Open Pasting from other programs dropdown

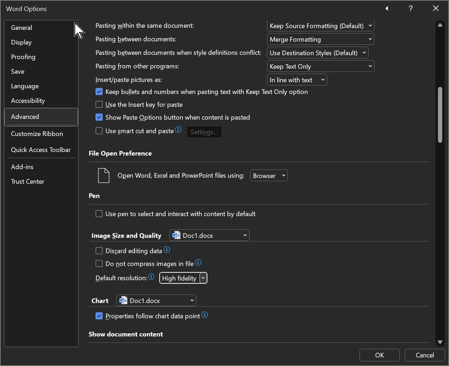[x=320, y=66]
